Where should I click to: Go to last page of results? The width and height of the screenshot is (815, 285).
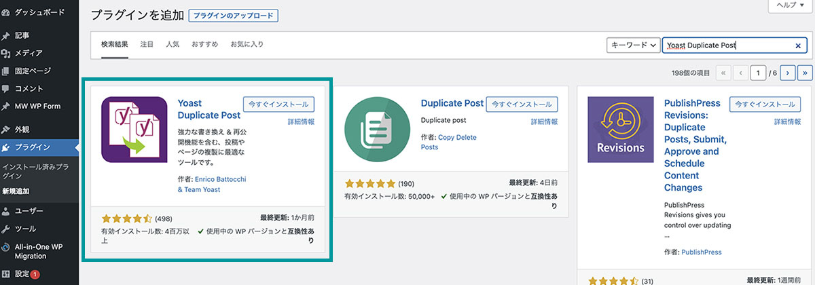pos(805,72)
